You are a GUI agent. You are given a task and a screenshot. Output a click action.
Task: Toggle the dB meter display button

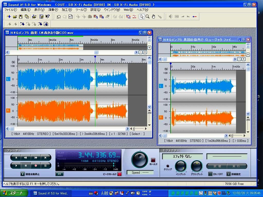[59, 174]
